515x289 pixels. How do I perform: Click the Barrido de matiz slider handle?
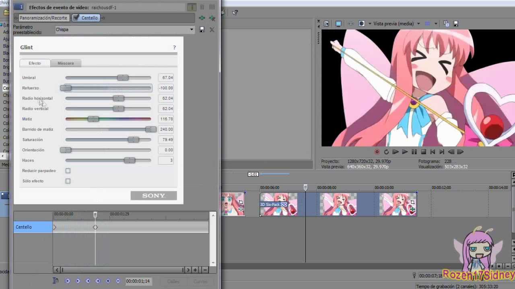point(151,129)
